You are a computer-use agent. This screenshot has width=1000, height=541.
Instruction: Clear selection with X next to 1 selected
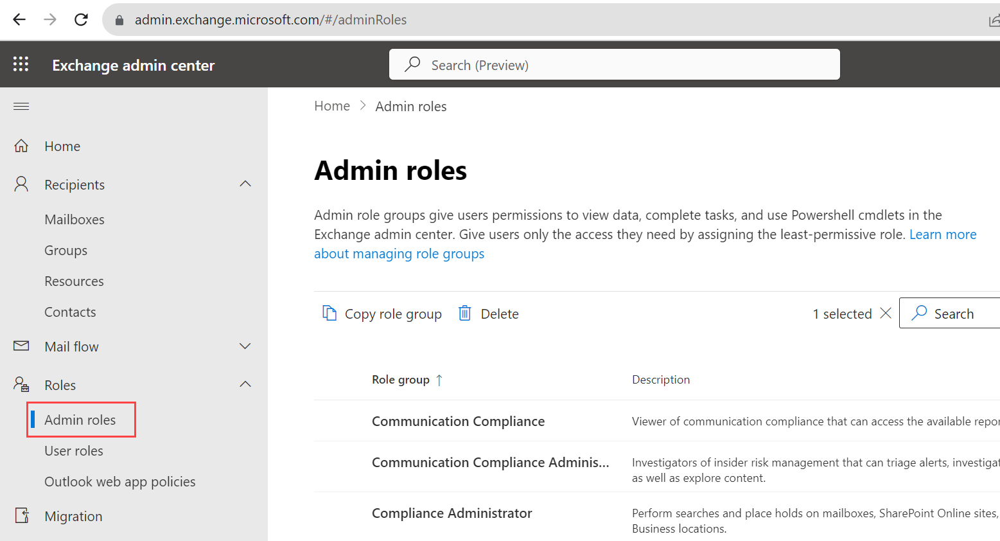click(886, 313)
